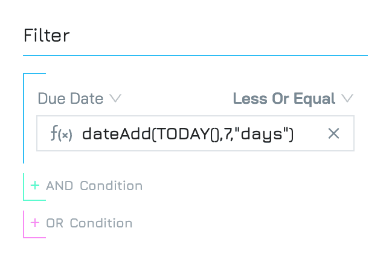The image size is (389, 257).
Task: Expand the Due Date field chevron
Action: pyautogui.click(x=115, y=98)
